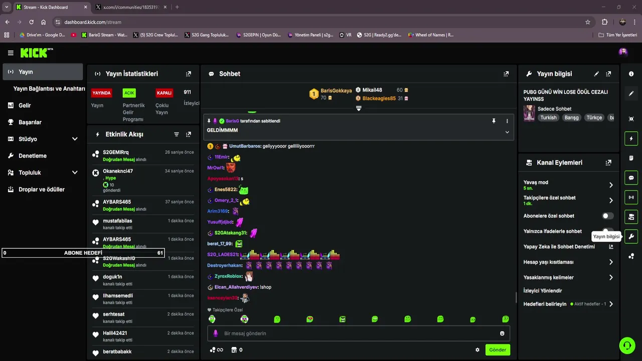The height and width of the screenshot is (361, 642).
Task: Click the screen capture icon in the right sidebar
Action: pos(631,119)
